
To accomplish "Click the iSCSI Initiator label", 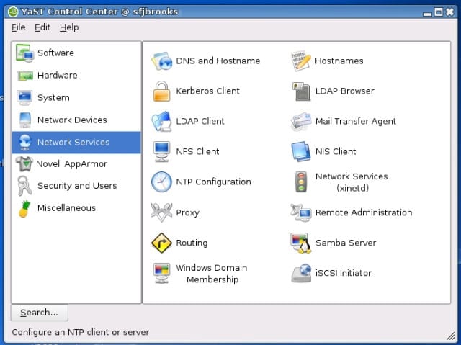I will tap(344, 273).
